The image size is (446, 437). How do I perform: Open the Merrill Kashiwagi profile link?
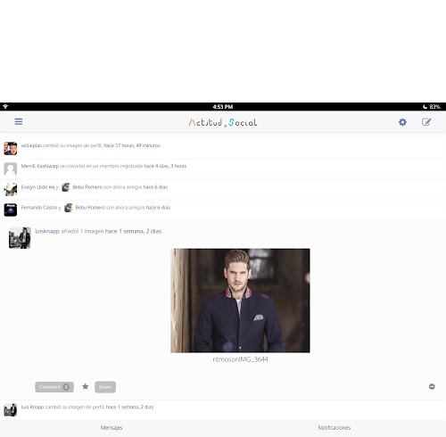coord(40,166)
